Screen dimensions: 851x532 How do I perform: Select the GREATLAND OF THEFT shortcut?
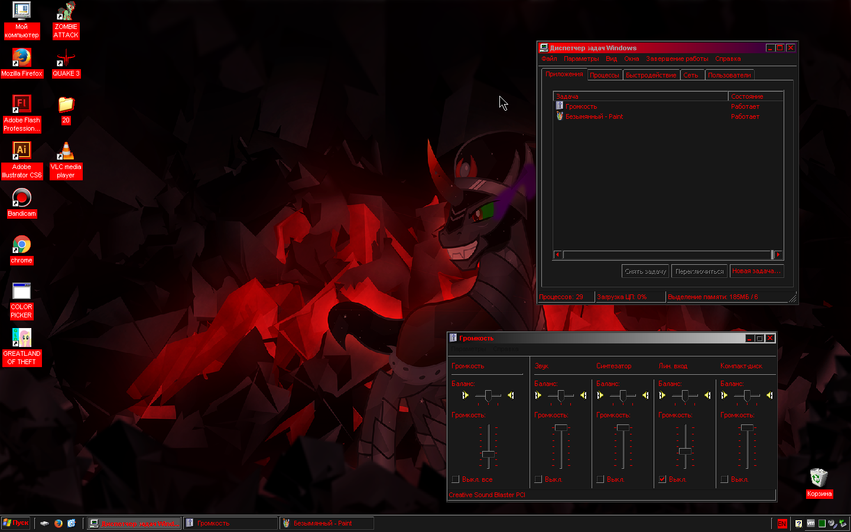point(22,347)
